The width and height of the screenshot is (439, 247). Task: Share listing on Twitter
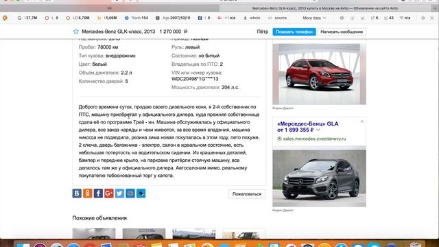coord(119,193)
